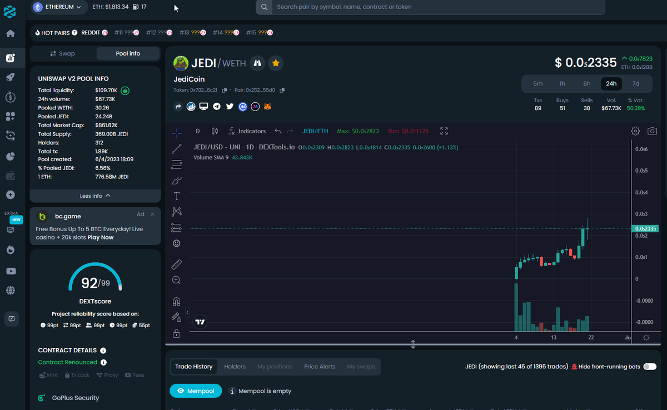Toggle the JEDI/ETH price pair switch
The width and height of the screenshot is (667, 410).
(315, 131)
